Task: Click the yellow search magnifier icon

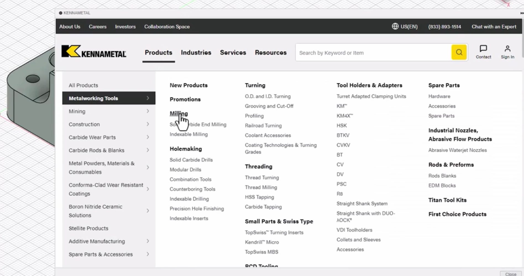Action: (459, 52)
